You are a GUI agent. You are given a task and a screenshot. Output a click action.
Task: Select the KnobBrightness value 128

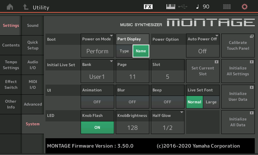pos(132,127)
